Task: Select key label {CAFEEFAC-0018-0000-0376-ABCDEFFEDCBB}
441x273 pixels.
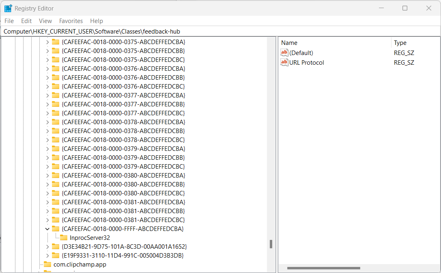Action: click(x=123, y=78)
